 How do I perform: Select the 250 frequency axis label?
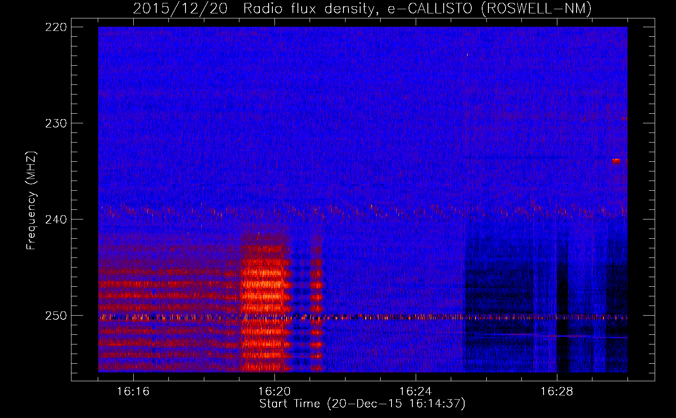coord(56,316)
